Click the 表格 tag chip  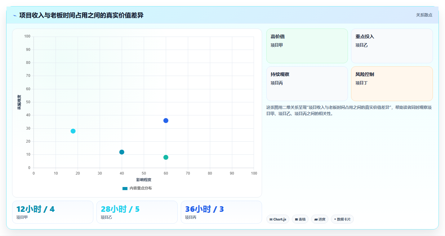(300, 219)
